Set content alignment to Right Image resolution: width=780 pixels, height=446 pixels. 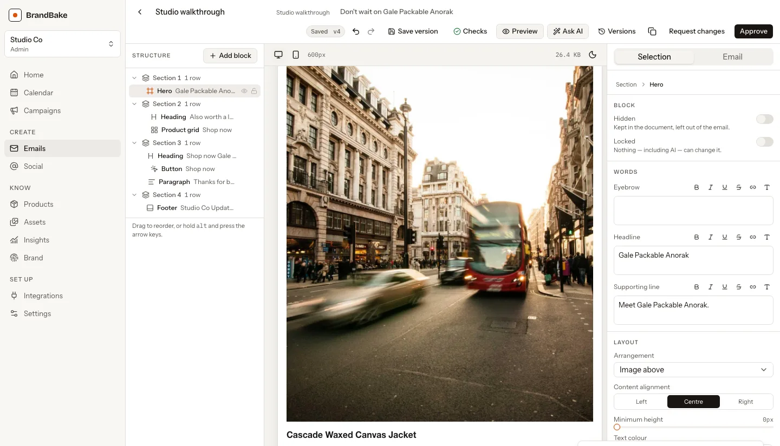(746, 402)
